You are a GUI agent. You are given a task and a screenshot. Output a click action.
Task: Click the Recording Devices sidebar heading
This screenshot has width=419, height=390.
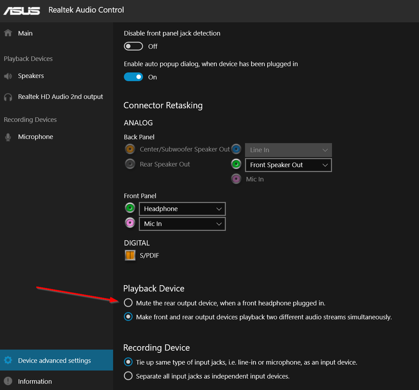tap(30, 120)
